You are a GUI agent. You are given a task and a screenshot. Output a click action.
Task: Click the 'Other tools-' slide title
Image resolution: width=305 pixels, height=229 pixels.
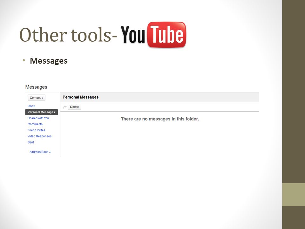click(68, 35)
